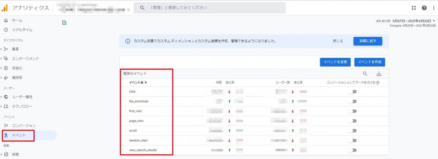438x159 pixels.
Task: Expand the 収益化 section arrow
Action: 1,68
